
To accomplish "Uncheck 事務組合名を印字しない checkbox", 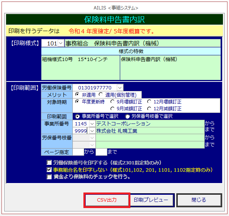I will (49, 170).
